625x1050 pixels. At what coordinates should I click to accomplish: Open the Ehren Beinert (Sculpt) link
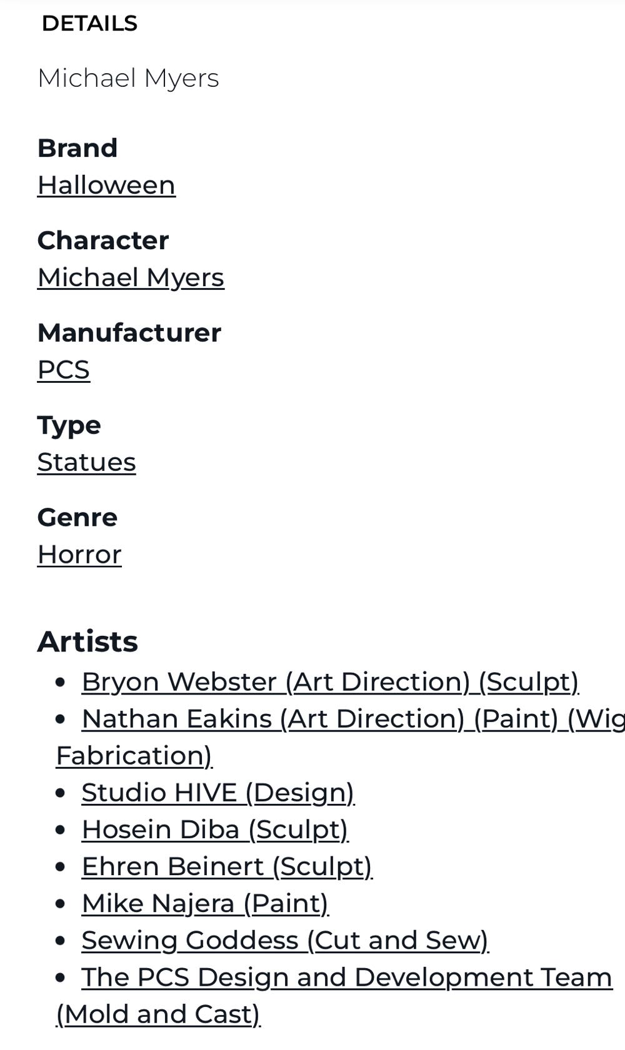(227, 867)
